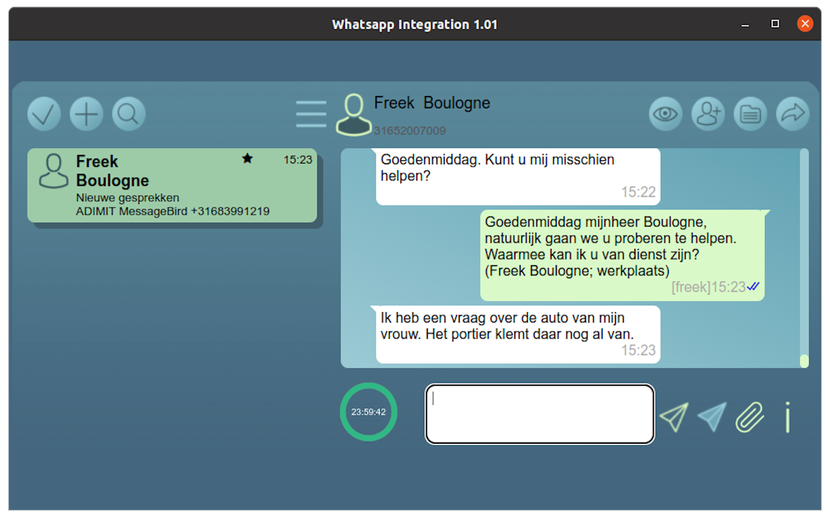Click the checkmark icon in the toolbar
Image resolution: width=830 pixels, height=519 pixels.
click(44, 114)
